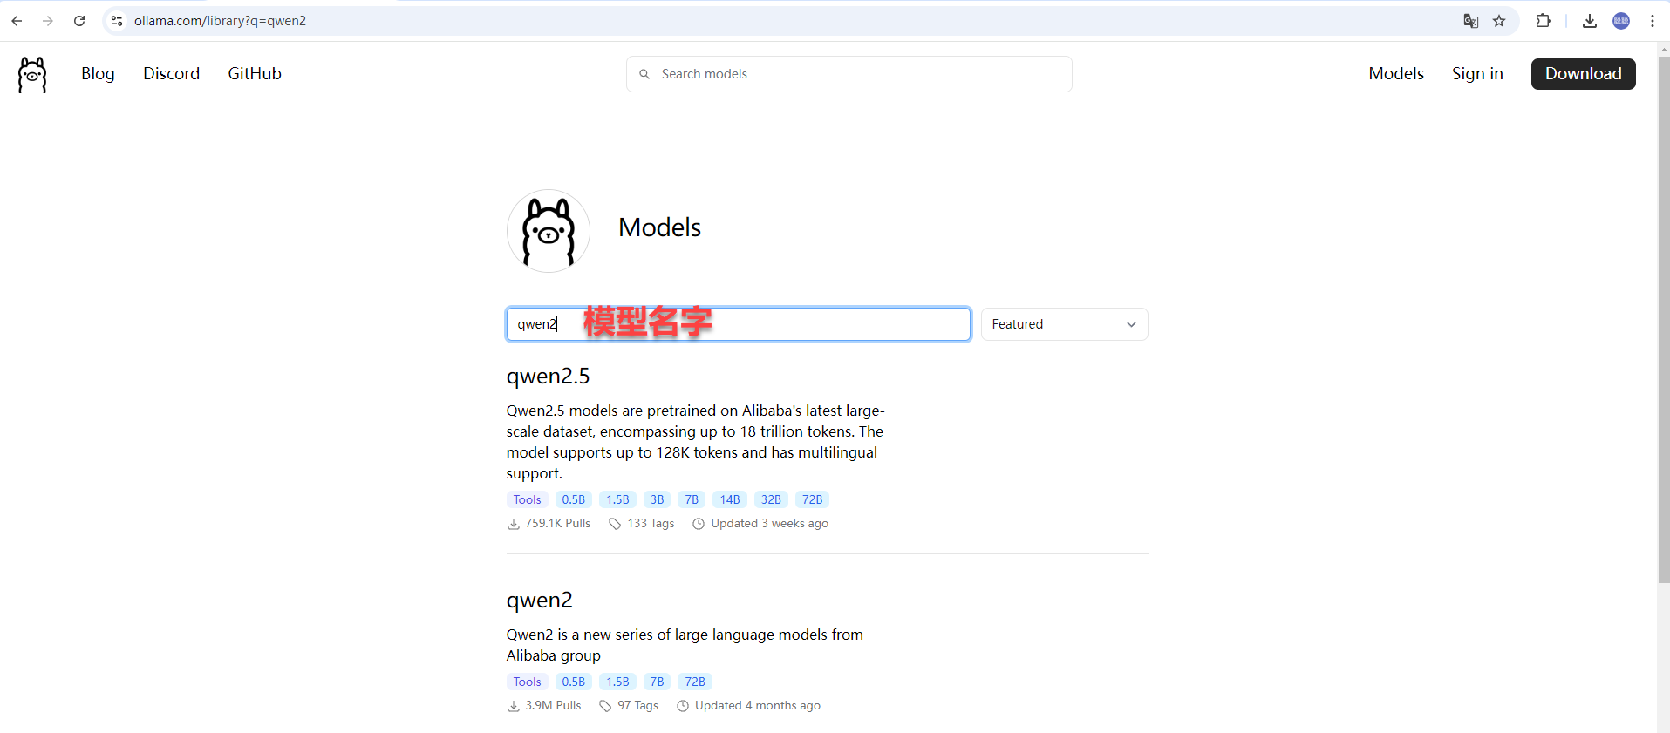
Task: Open the Blog link
Action: [98, 74]
